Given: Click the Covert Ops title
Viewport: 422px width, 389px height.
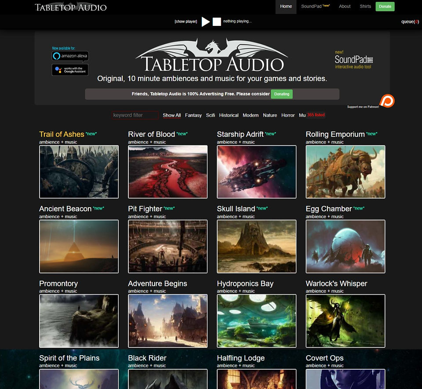Looking at the screenshot, I should [324, 358].
